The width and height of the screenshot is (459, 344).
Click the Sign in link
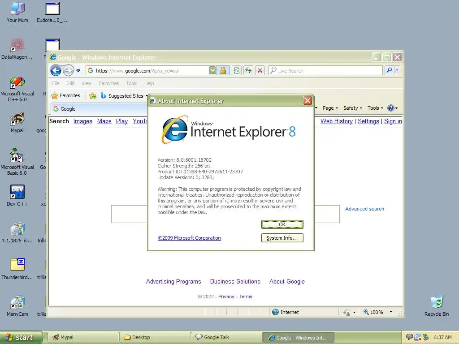[393, 121]
